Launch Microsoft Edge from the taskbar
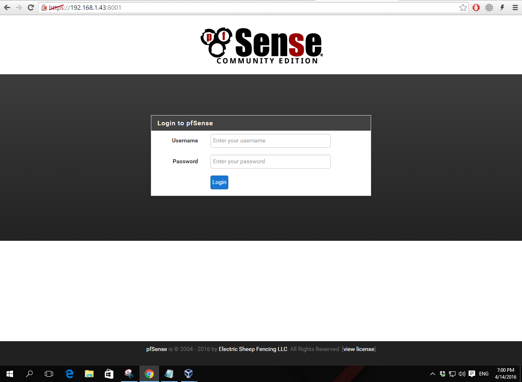 (x=69, y=373)
